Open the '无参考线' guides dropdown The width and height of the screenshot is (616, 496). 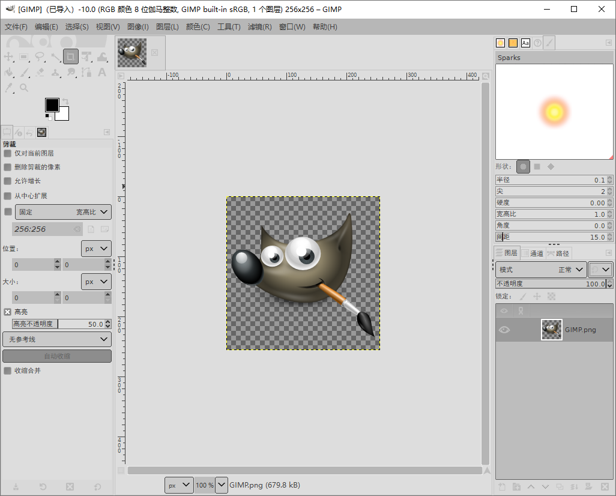57,339
